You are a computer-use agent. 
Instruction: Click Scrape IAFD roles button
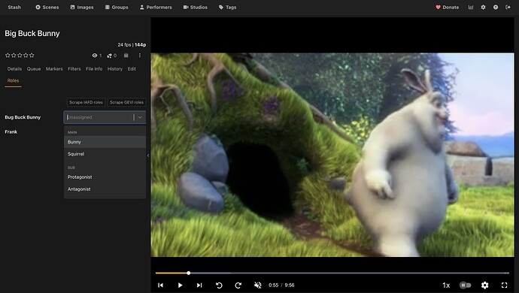(86, 102)
